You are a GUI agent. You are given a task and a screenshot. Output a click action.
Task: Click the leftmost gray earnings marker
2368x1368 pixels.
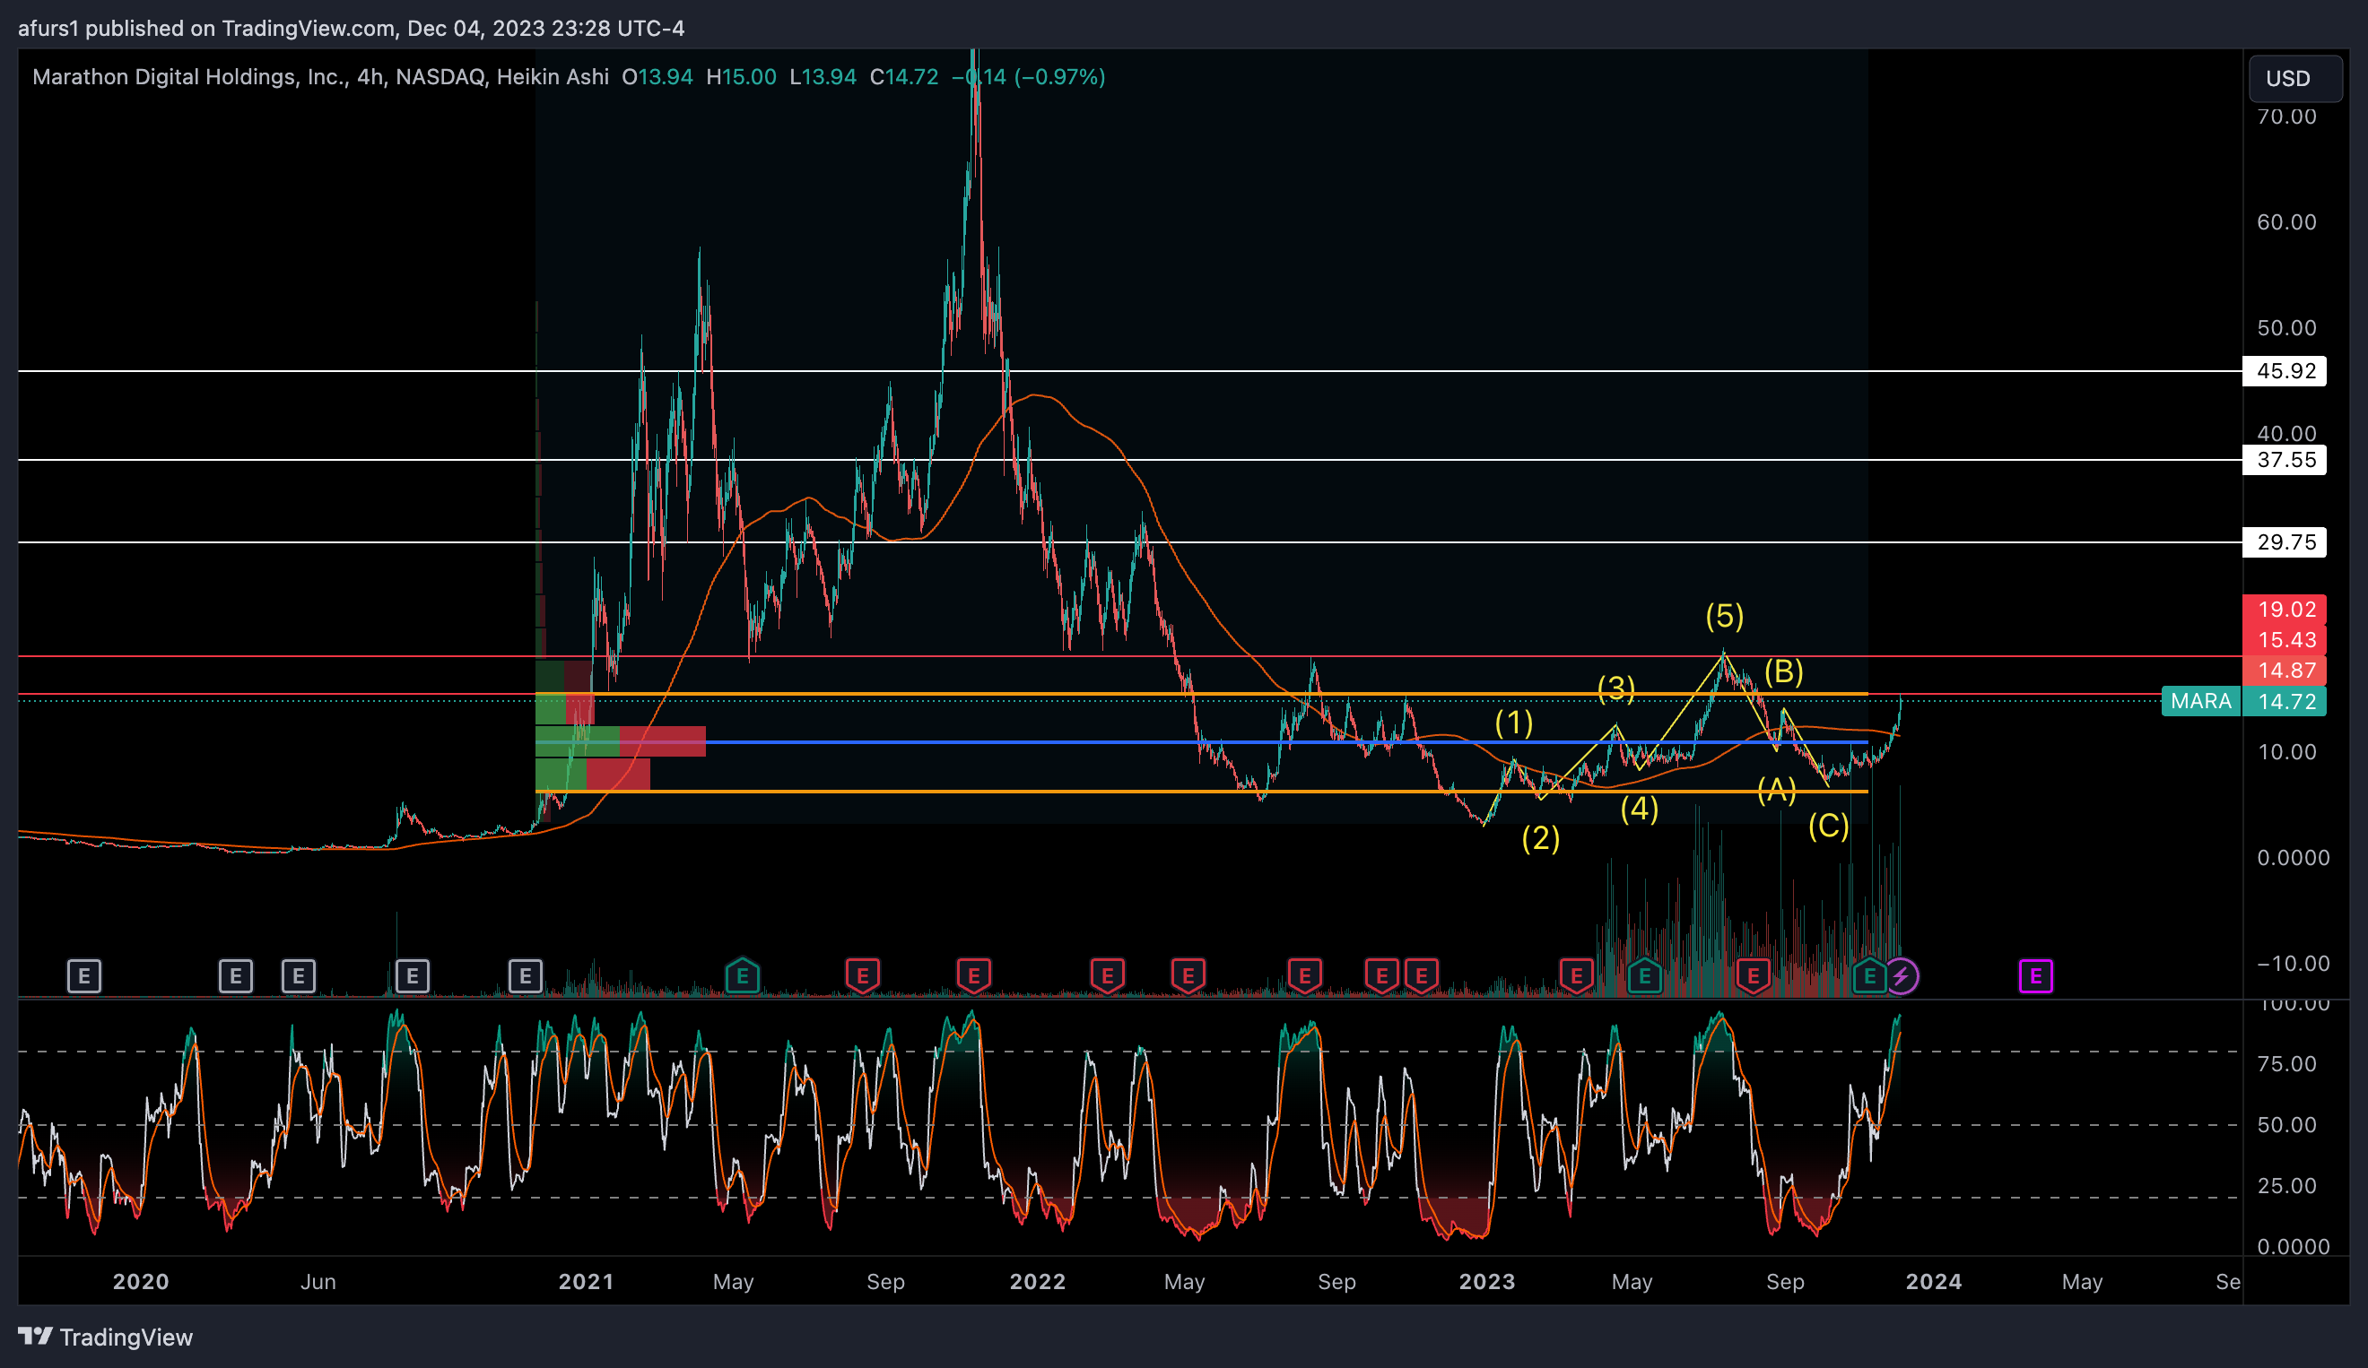(83, 976)
